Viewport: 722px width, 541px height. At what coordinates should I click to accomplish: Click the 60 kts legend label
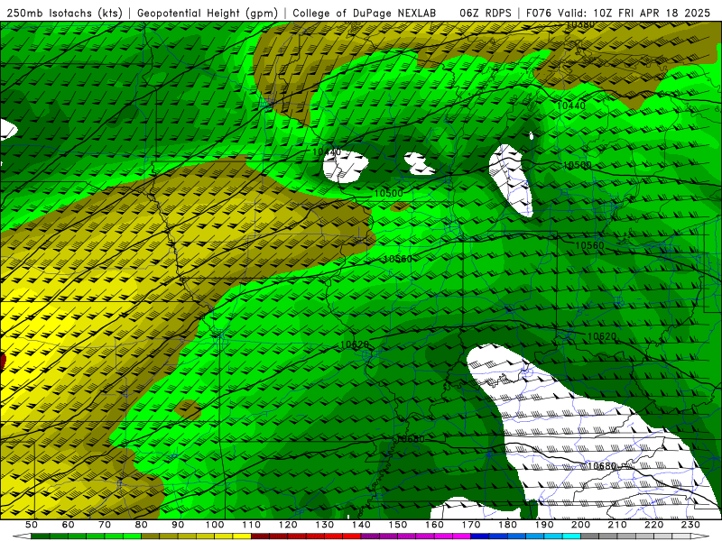pyautogui.click(x=69, y=525)
